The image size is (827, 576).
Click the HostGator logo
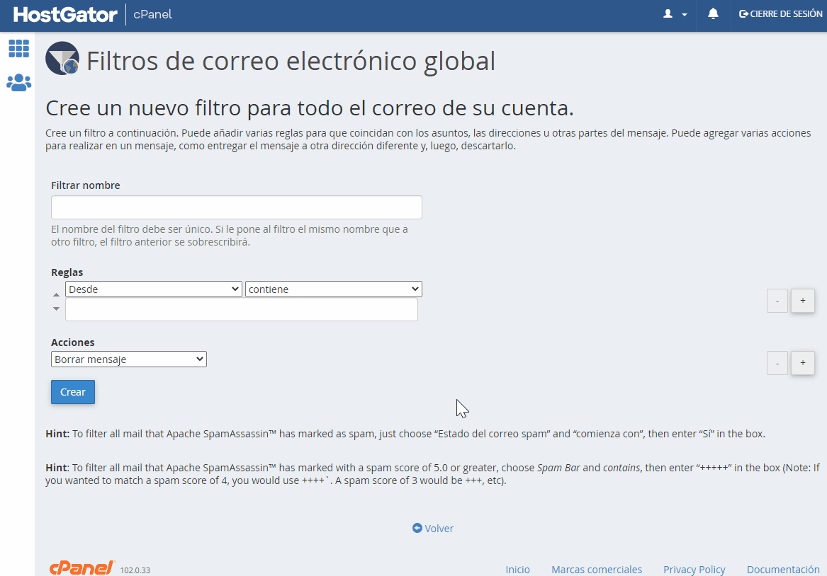[x=65, y=14]
